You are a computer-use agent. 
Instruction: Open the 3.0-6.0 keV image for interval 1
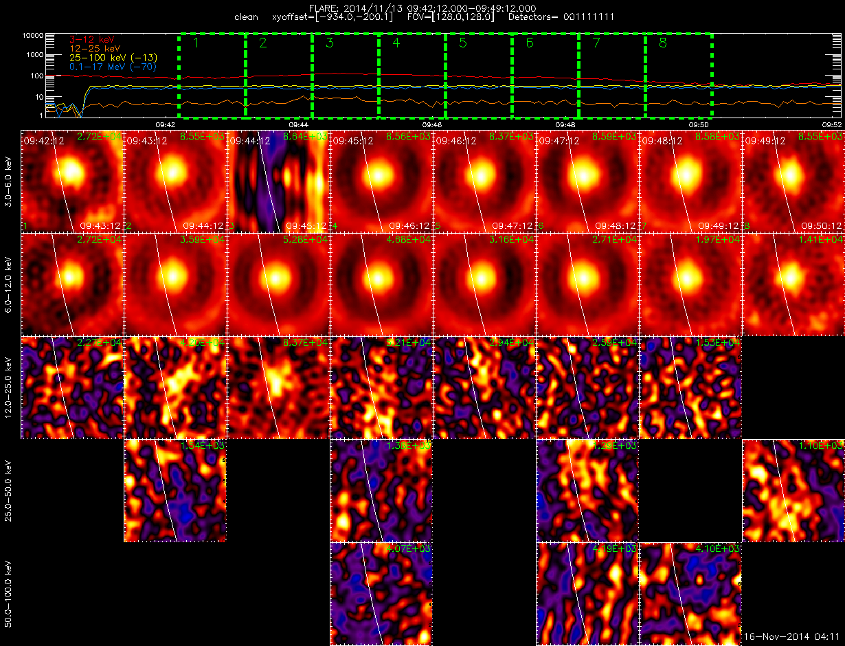(x=72, y=181)
